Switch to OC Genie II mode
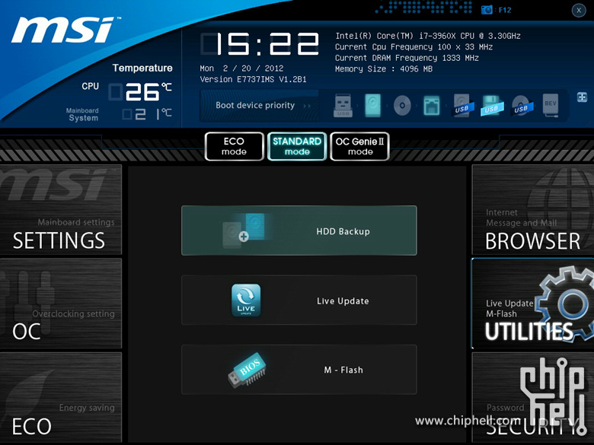 point(360,147)
